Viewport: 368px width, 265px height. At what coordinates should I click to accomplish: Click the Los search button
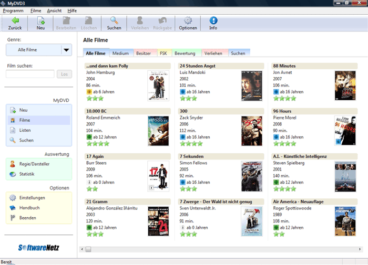[64, 74]
